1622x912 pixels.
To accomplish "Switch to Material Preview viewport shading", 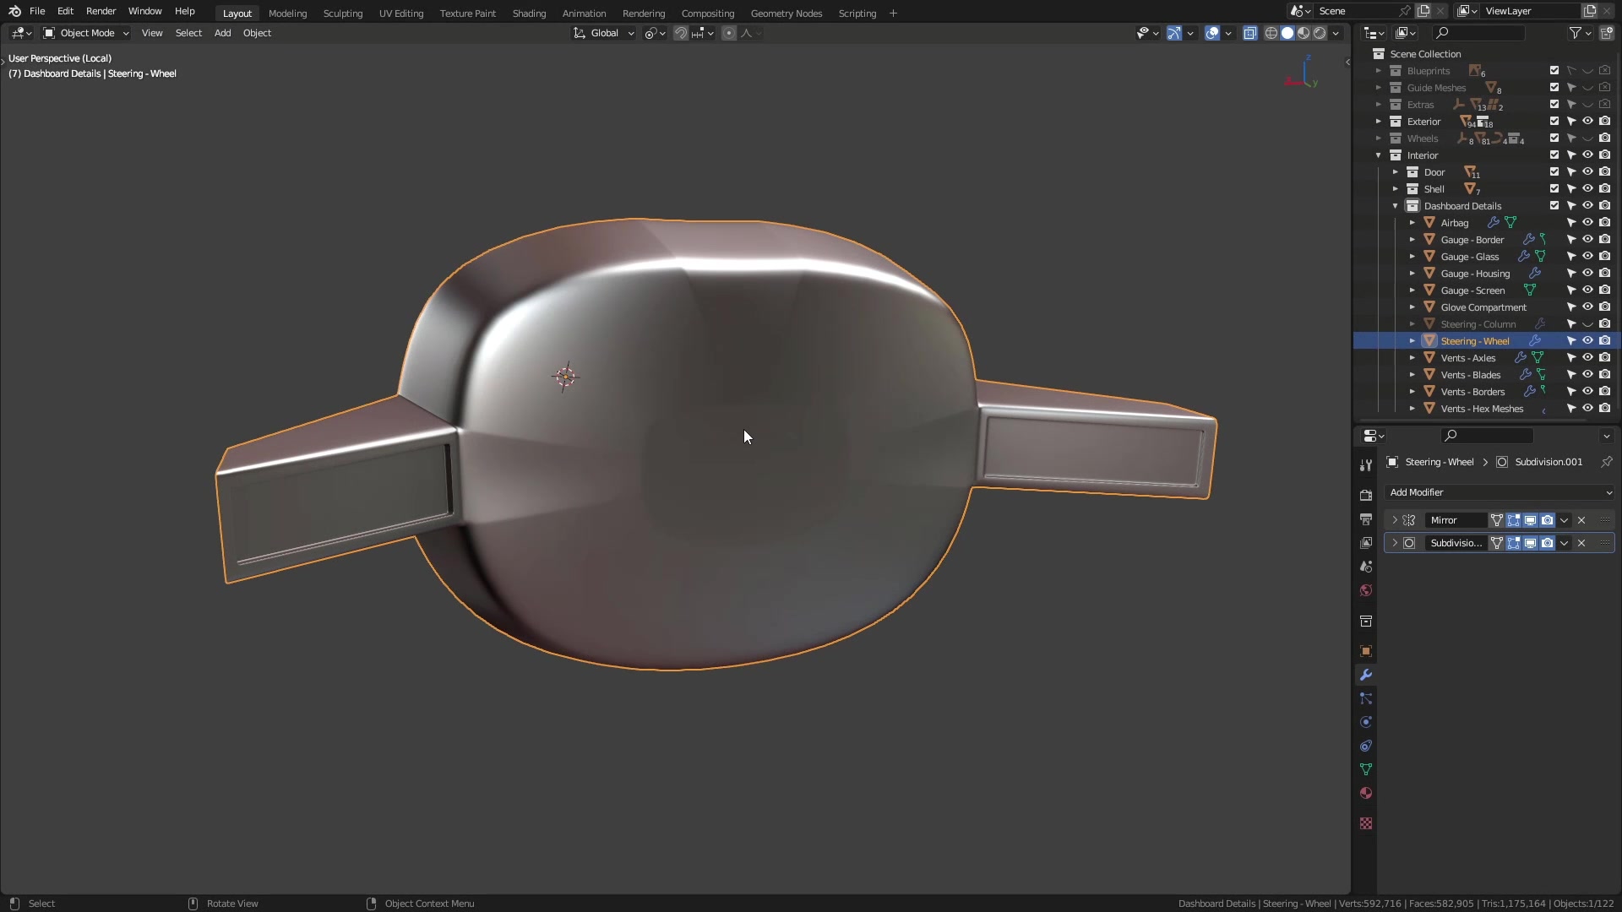I will pos(1304,33).
